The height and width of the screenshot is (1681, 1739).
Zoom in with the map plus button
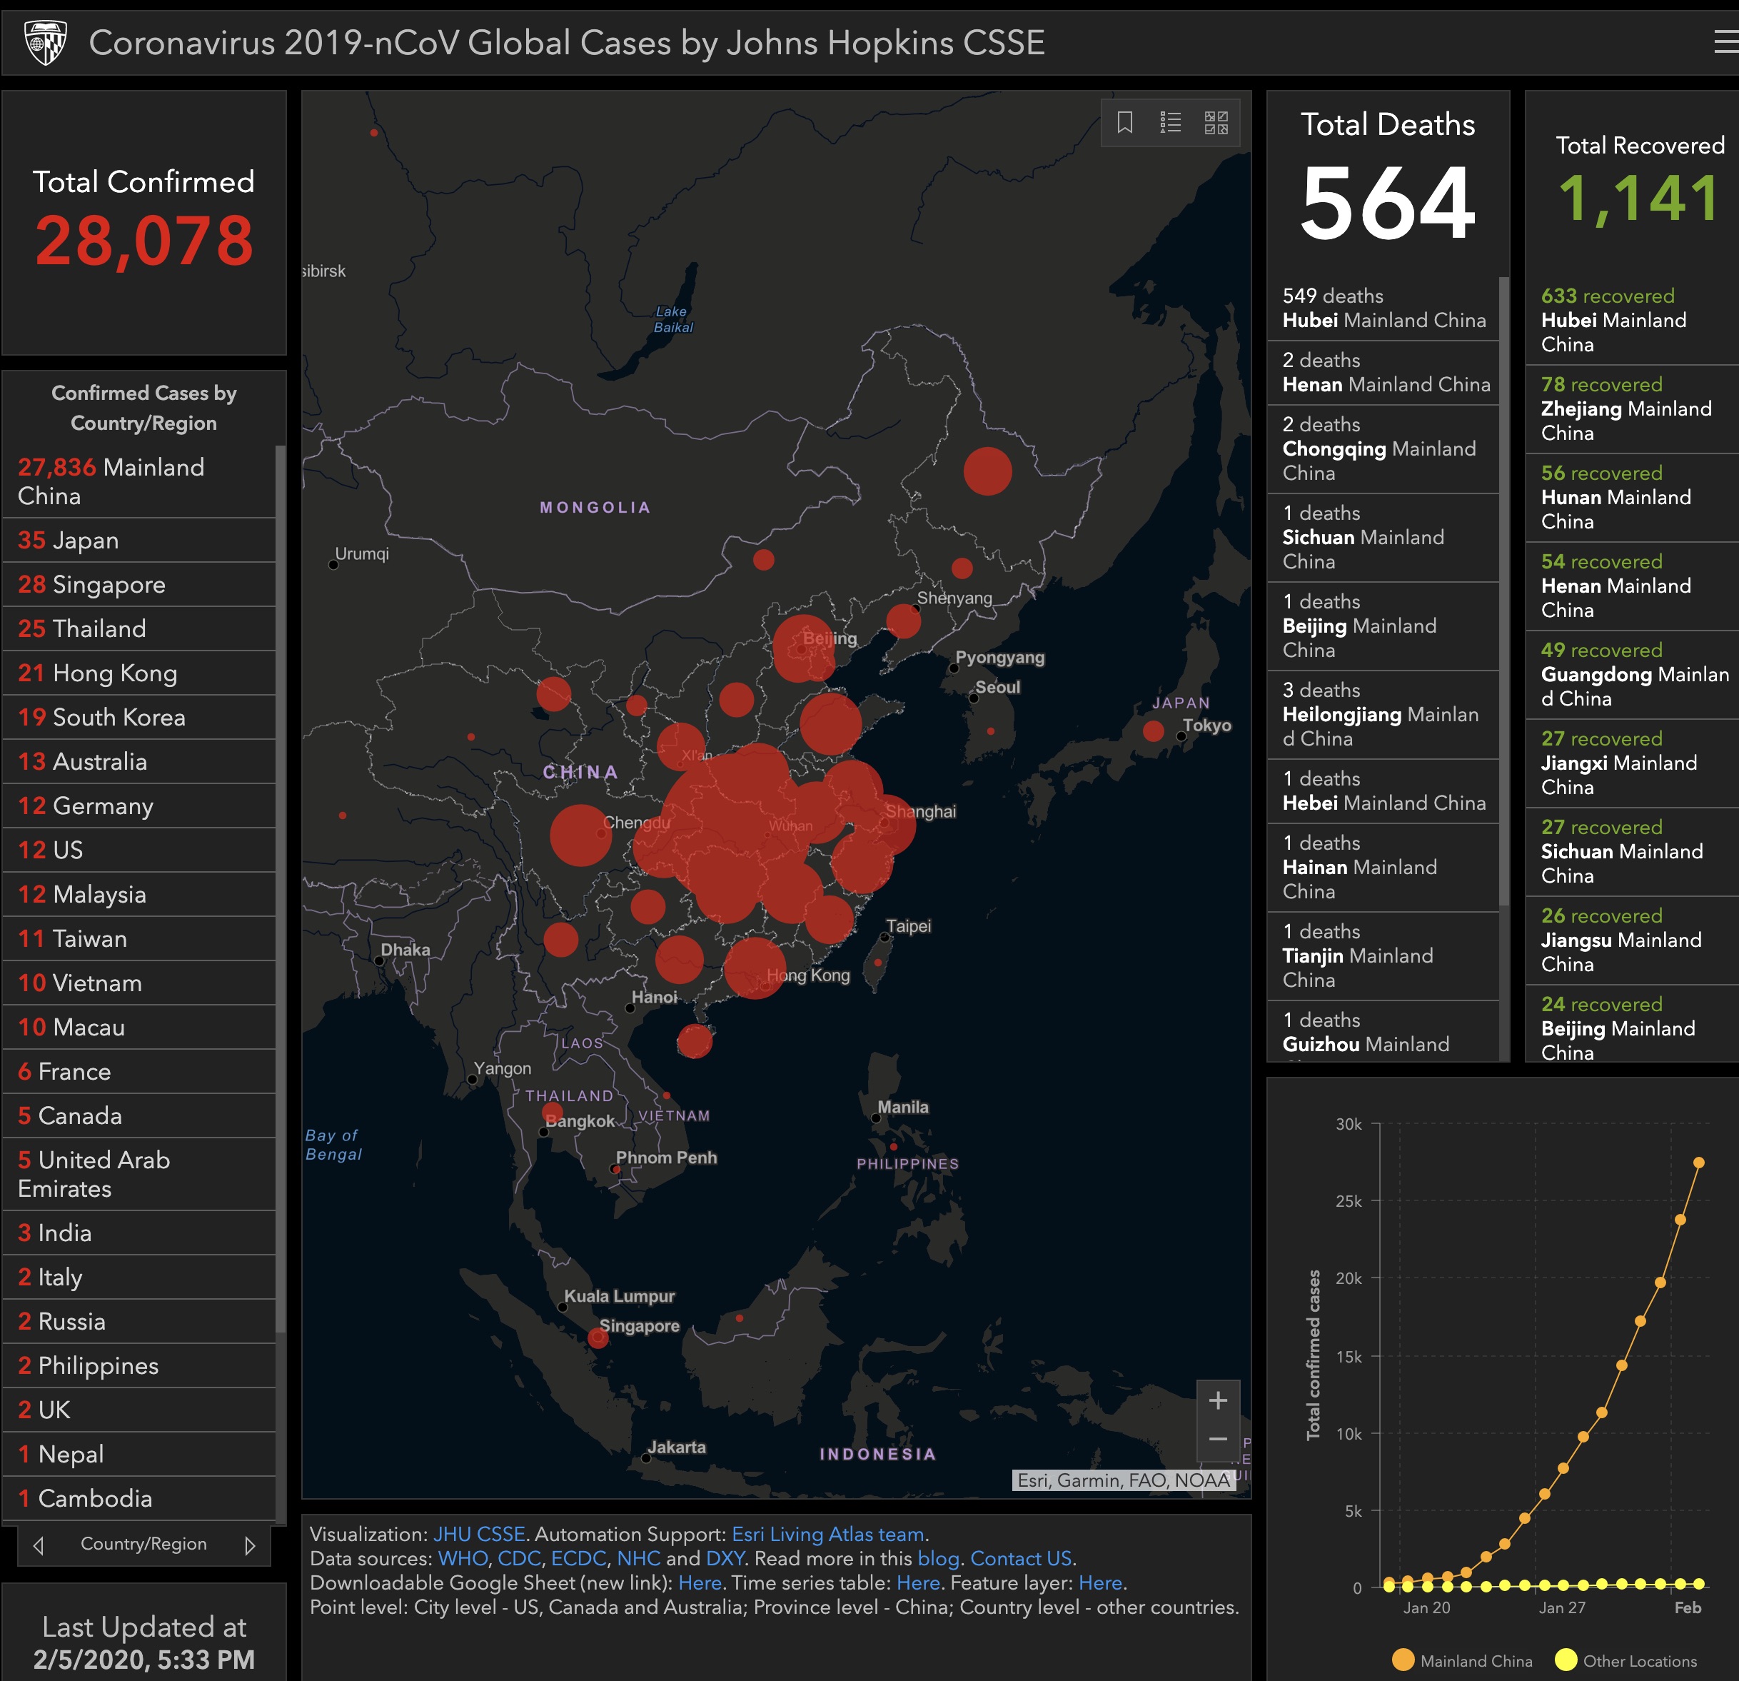coord(1218,1400)
